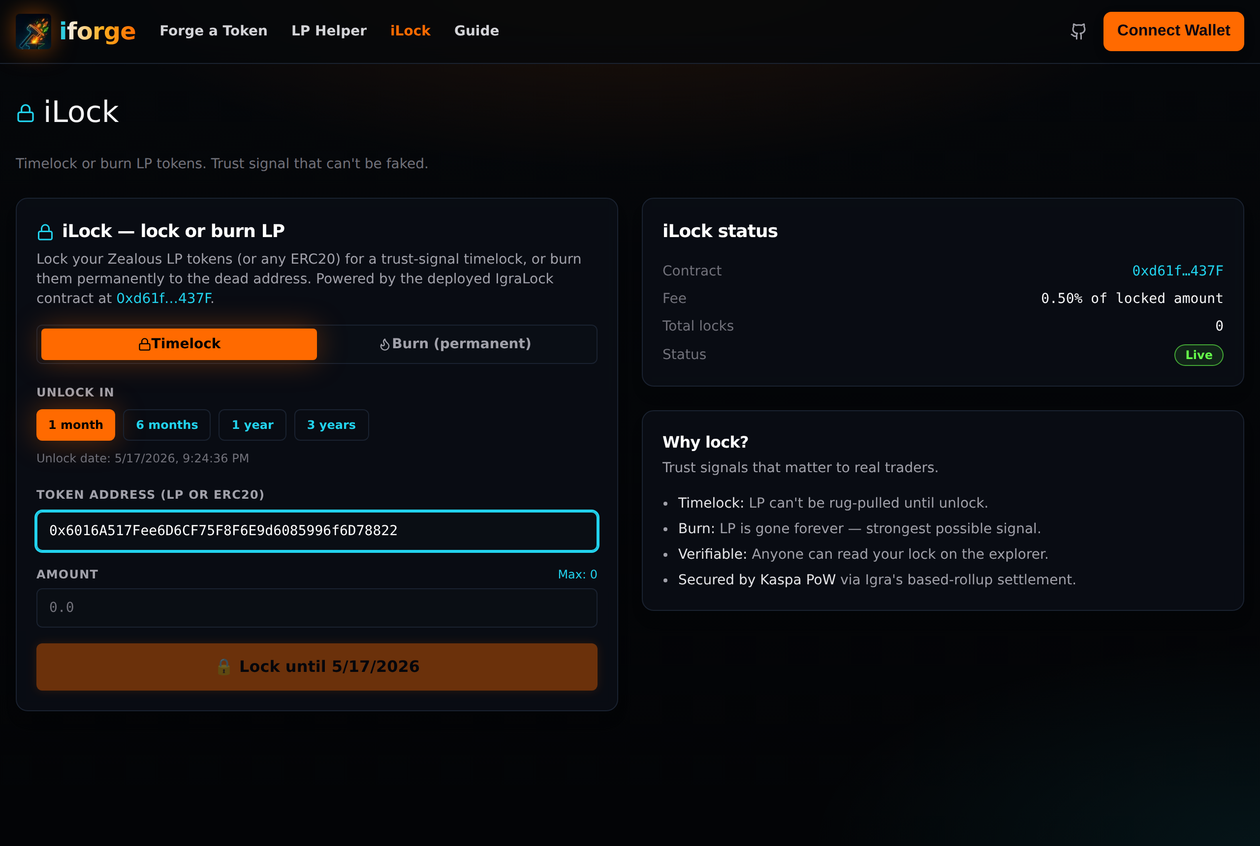Screen dimensions: 1260x846
Task: Click the flame icon on Burn option
Action: pos(384,344)
